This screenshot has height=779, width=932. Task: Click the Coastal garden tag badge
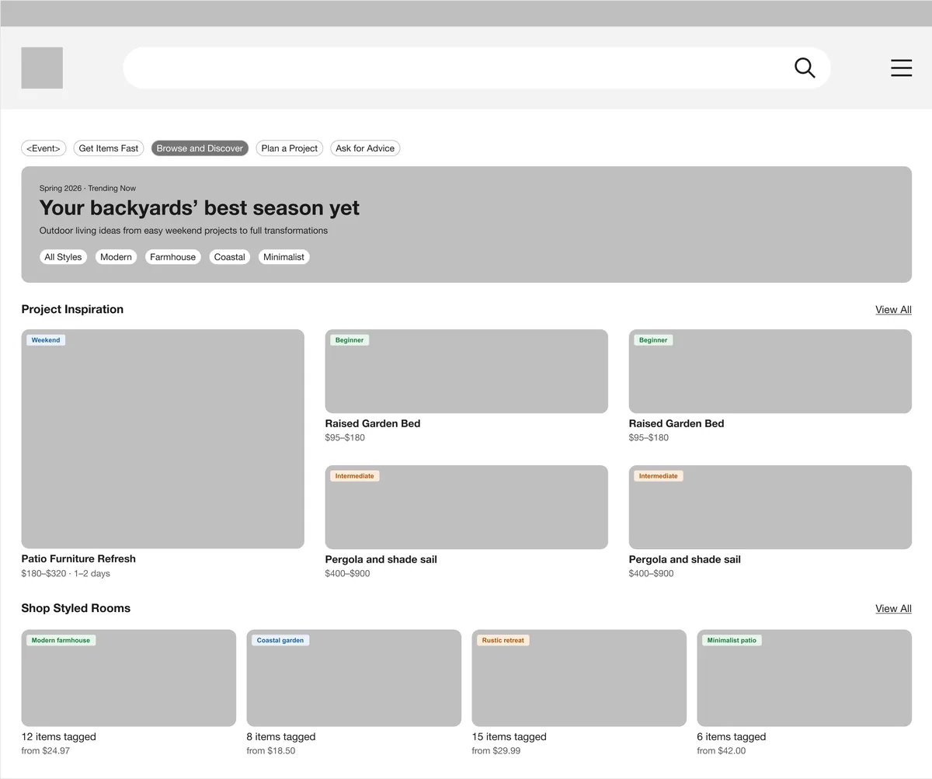pos(280,641)
